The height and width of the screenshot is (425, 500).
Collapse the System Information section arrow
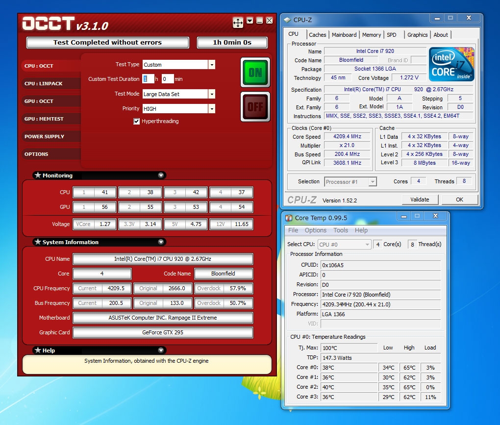161,242
